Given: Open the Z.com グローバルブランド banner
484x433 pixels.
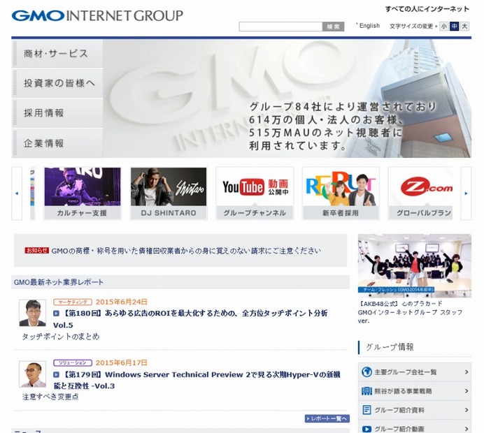Looking at the screenshot, I should tap(420, 193).
